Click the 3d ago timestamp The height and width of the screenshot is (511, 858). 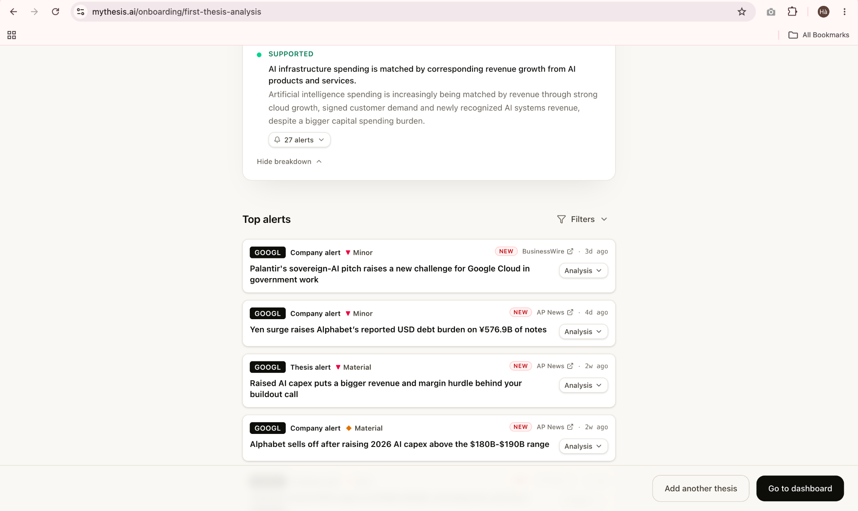(596, 251)
